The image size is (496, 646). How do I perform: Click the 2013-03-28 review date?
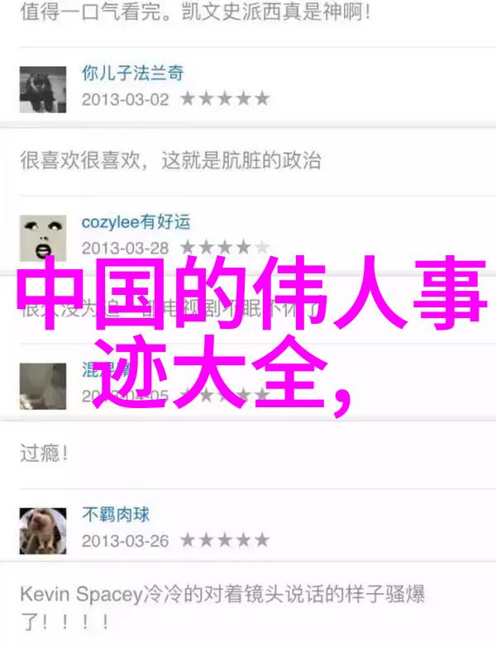[x=126, y=249]
